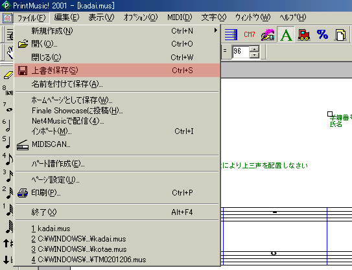
Task: Select the page layout tool icon
Action: (x=340, y=34)
